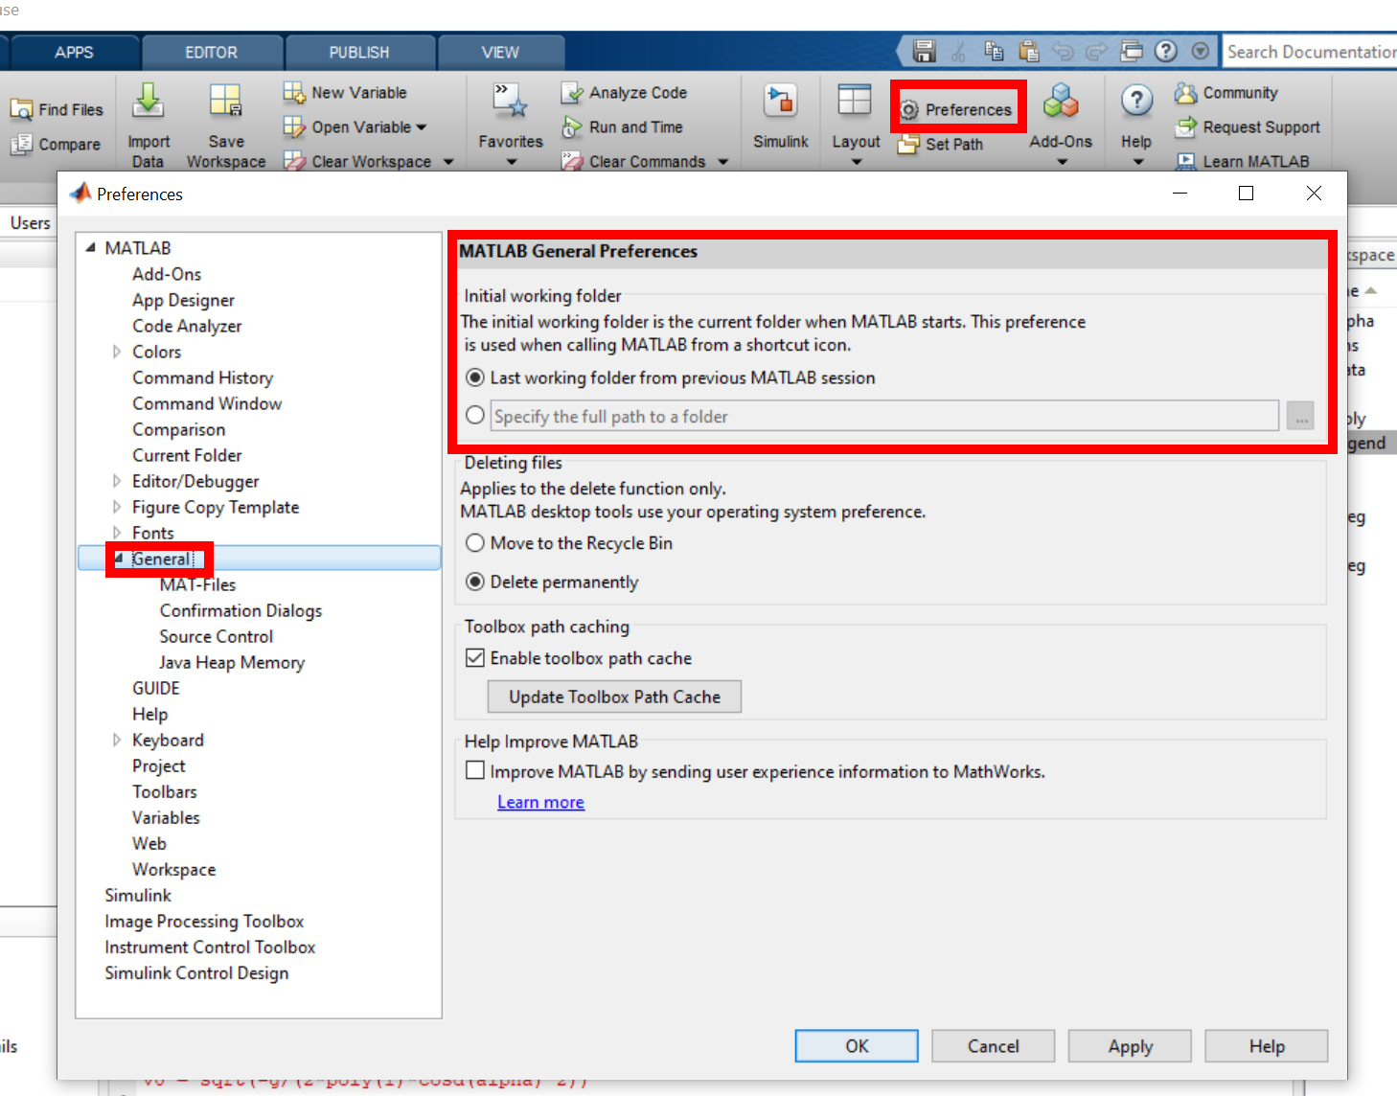Click the Open Variable icon
Image resolution: width=1397 pixels, height=1096 pixels.
pos(294,127)
